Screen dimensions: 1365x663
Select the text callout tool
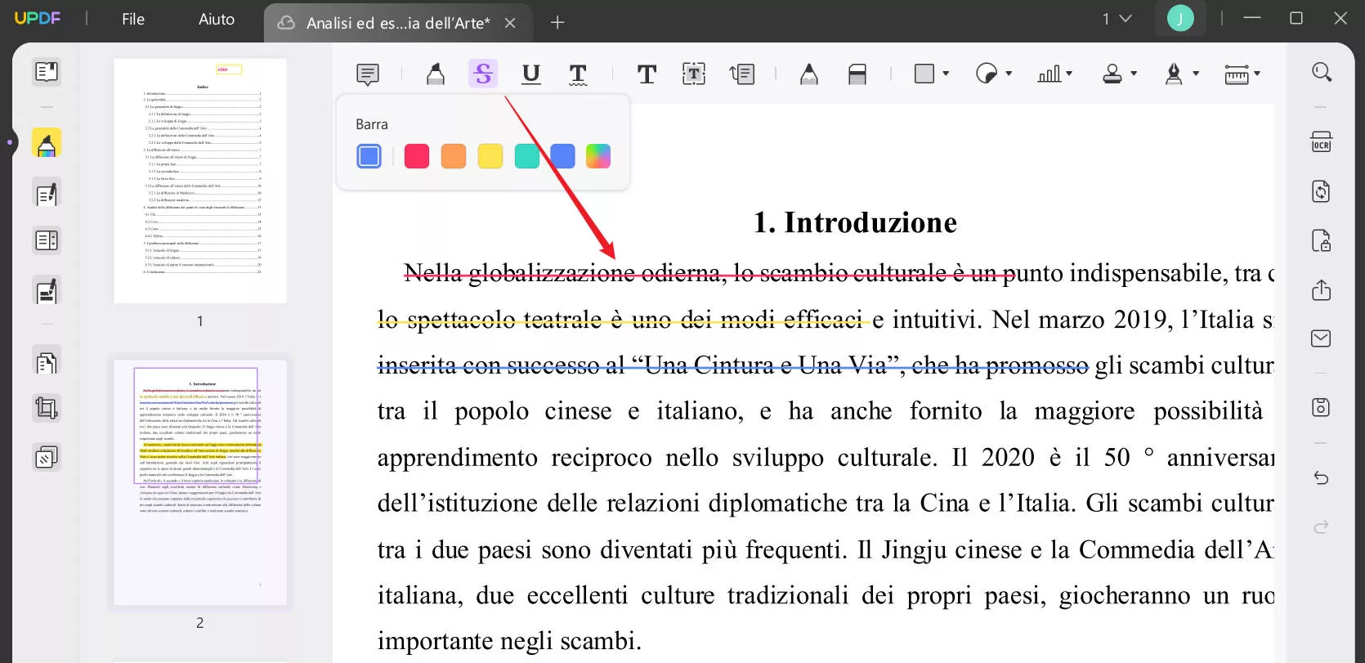pos(742,74)
